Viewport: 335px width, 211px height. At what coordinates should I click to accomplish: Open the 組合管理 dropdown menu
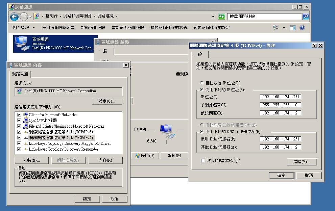pyautogui.click(x=24, y=28)
